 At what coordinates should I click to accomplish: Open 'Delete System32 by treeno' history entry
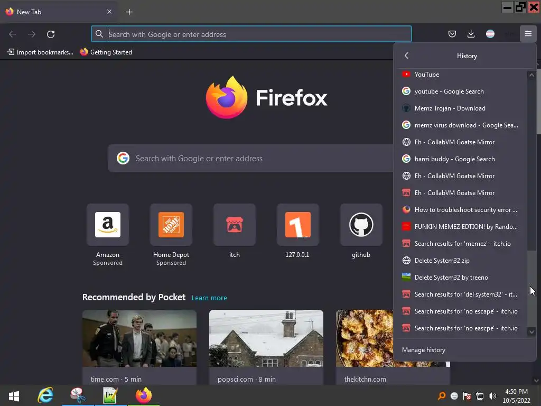462,277
